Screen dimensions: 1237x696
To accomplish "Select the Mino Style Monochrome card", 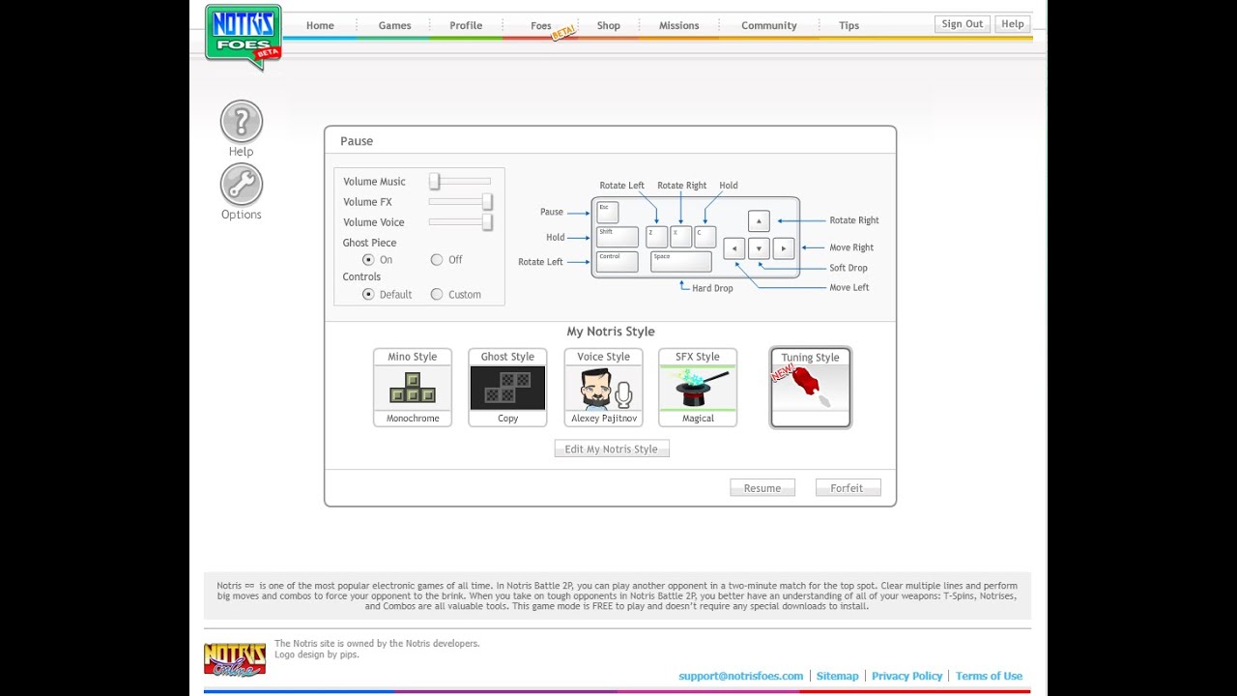I will pos(413,388).
